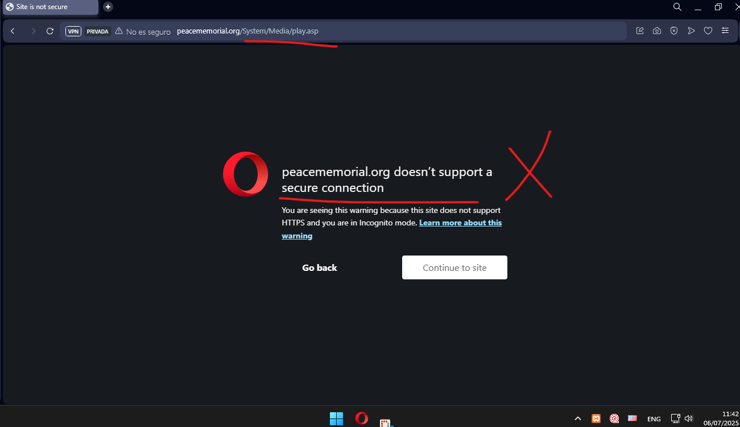Open the network status tray icon
The image size is (740, 427).
tap(676, 418)
